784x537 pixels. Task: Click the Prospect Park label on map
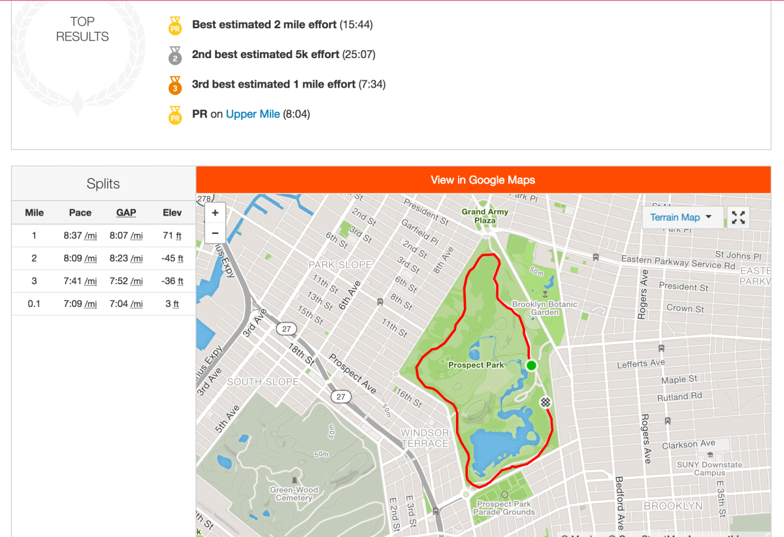(x=476, y=365)
